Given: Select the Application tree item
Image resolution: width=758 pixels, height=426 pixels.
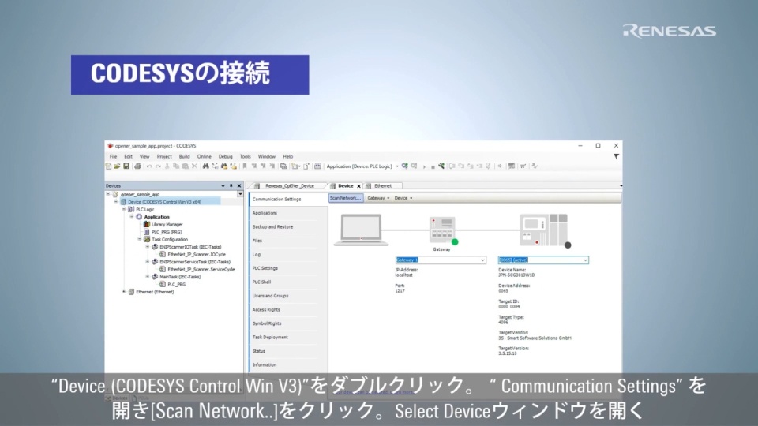Looking at the screenshot, I should [156, 217].
